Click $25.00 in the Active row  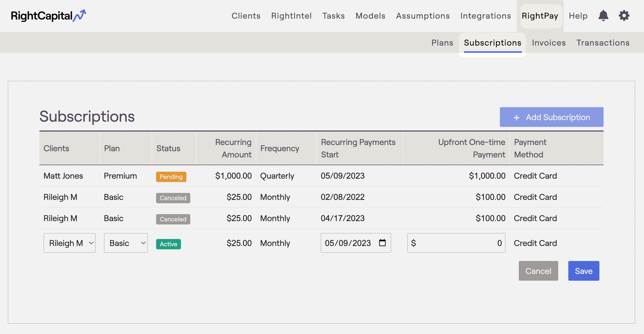pyautogui.click(x=239, y=243)
